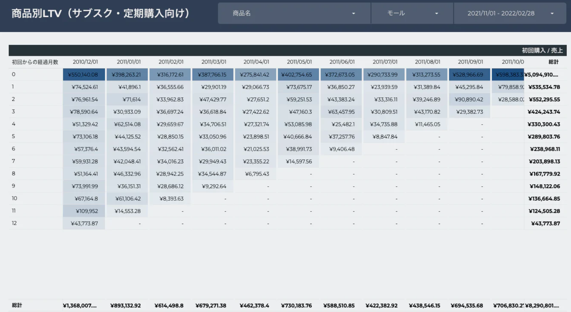Select the ¥62,514.08 cell
This screenshot has width=571, height=312.
[127, 124]
